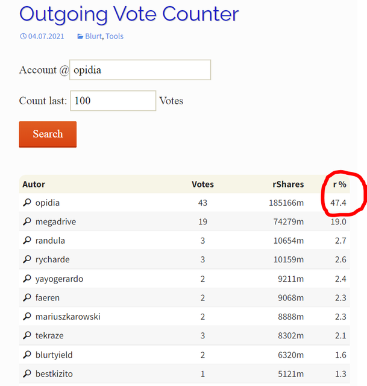Click the magnifier icon beside yayogerardo
This screenshot has width=367, height=386.
pyautogui.click(x=27, y=279)
